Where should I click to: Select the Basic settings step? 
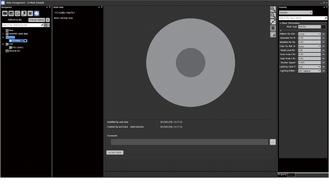(64, 18)
